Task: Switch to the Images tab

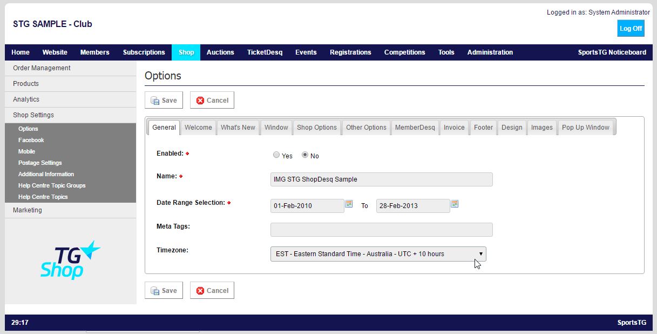Action: [x=542, y=128]
